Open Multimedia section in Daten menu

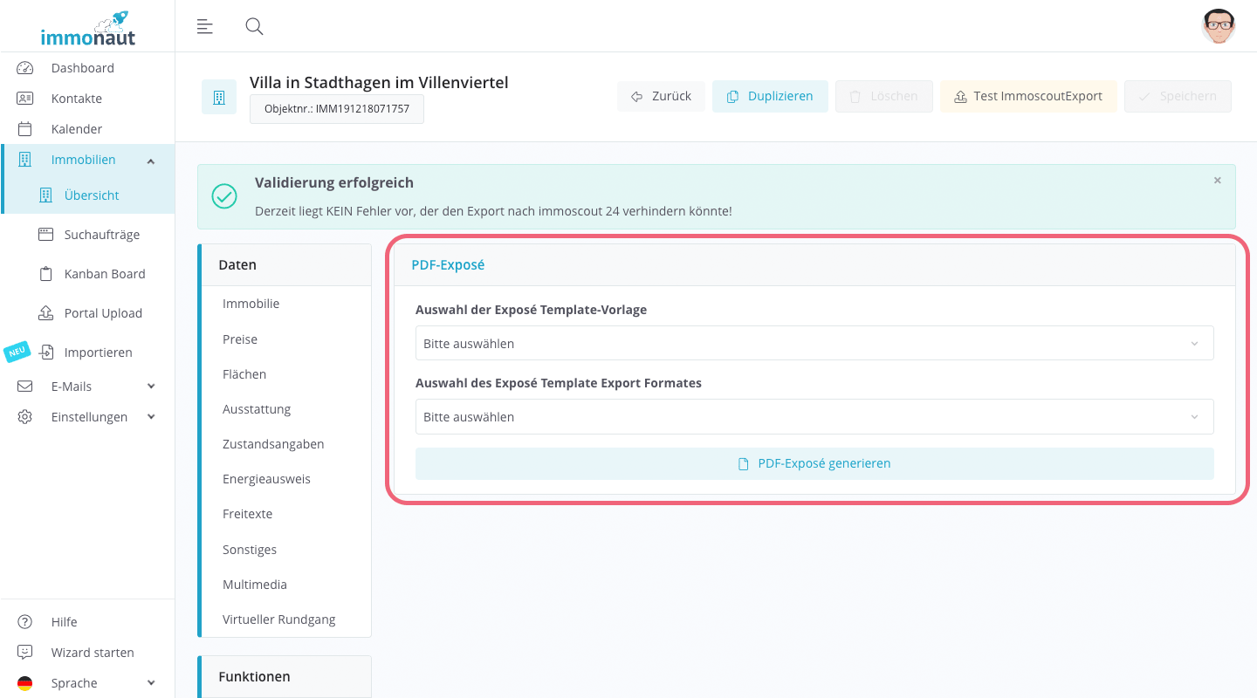pyautogui.click(x=254, y=585)
